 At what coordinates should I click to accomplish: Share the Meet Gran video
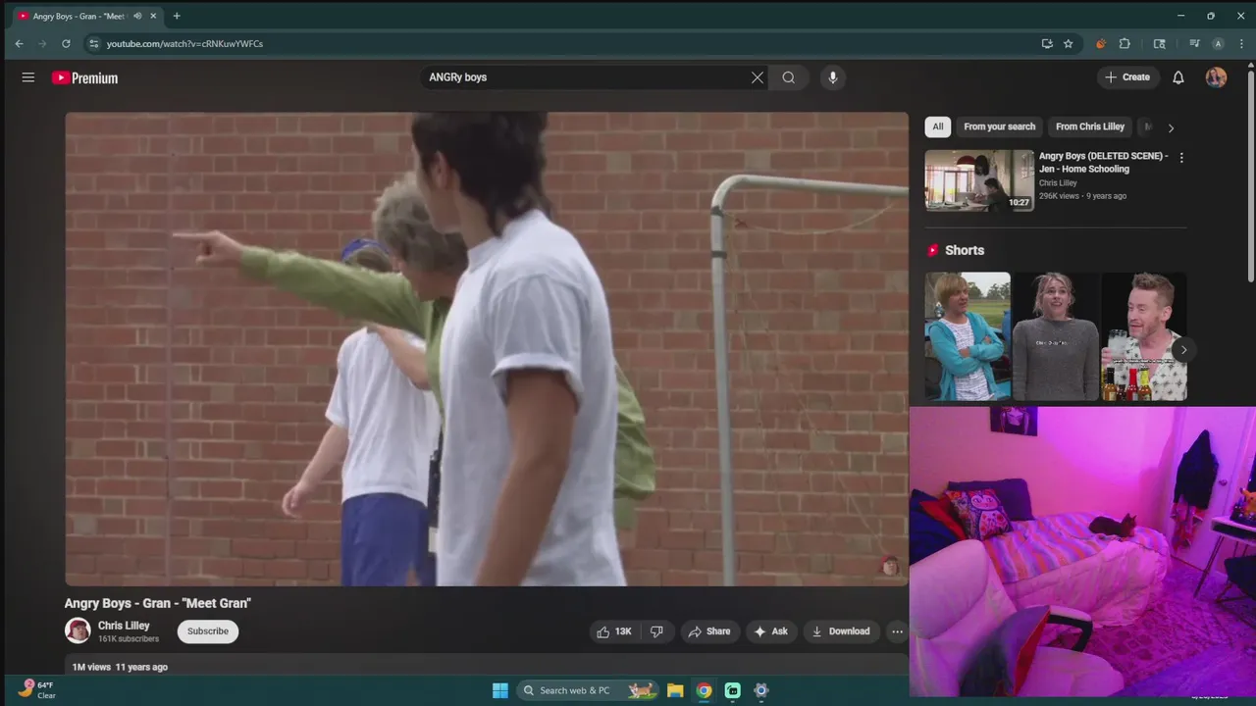point(709,631)
